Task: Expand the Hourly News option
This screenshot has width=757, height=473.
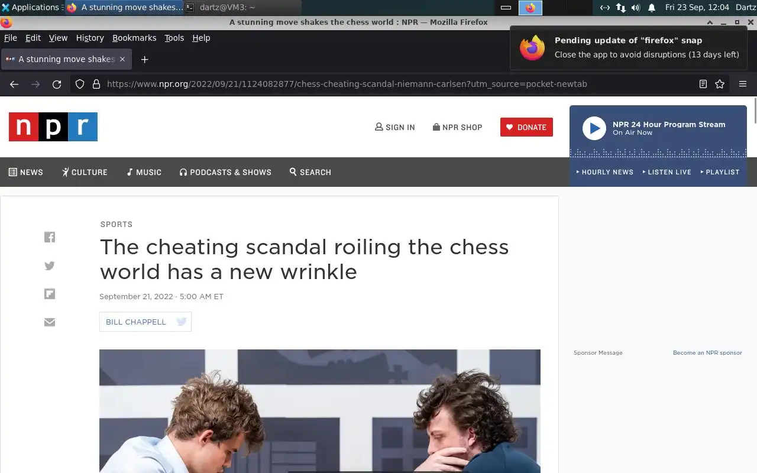Action: click(x=604, y=172)
